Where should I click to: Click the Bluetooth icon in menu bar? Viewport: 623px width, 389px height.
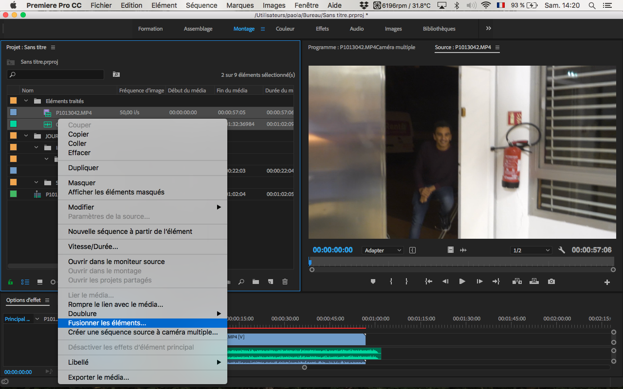pyautogui.click(x=457, y=5)
